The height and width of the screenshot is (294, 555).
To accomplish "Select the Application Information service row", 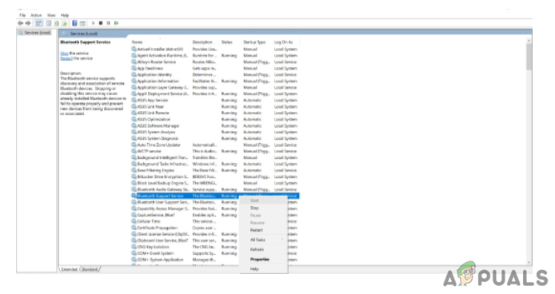I will [x=215, y=81].
